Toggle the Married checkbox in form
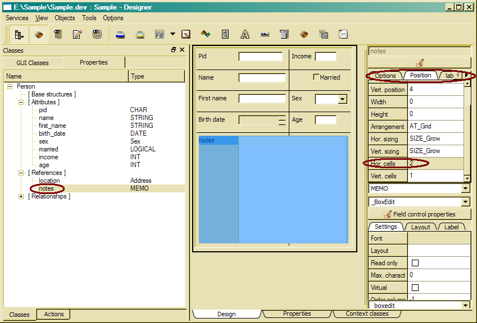Image resolution: width=477 pixels, height=323 pixels. pos(316,77)
